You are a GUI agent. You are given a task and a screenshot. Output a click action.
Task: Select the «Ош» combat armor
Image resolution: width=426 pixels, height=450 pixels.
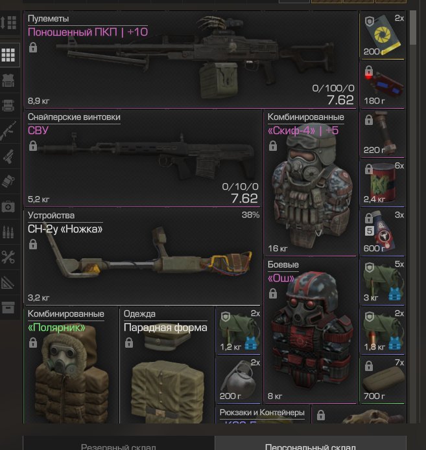(311, 331)
